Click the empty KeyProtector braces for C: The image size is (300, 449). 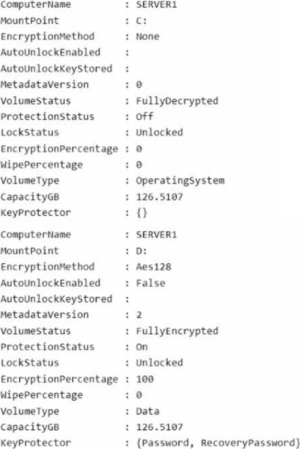coord(142,213)
